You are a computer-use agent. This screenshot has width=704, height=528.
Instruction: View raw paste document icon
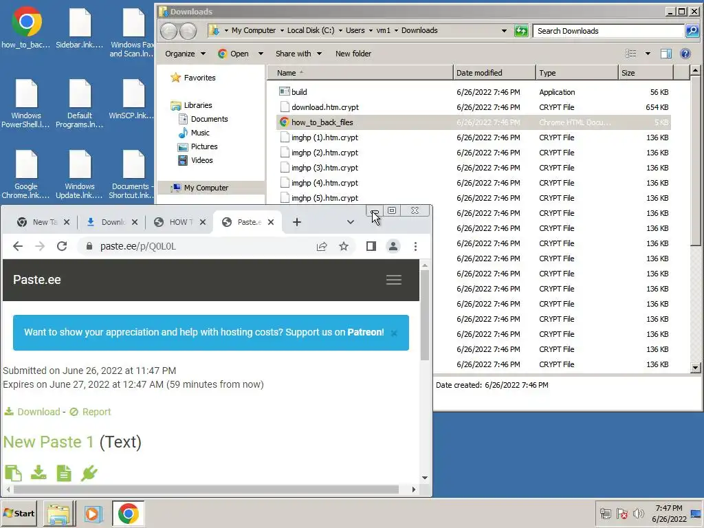64,473
